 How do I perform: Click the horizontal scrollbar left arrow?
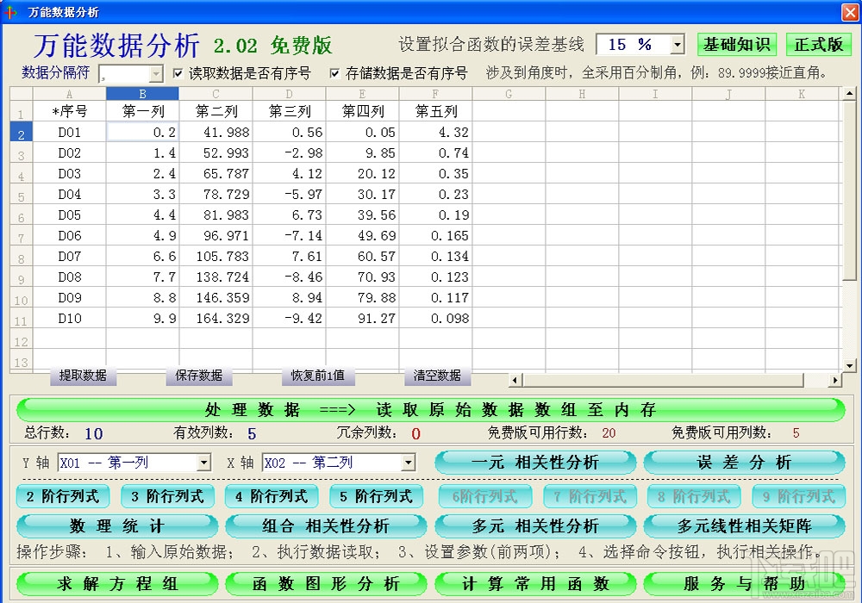pyautogui.click(x=515, y=380)
